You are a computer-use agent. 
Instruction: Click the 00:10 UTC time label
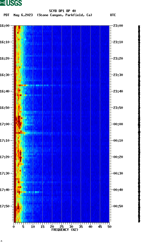click(118, 141)
